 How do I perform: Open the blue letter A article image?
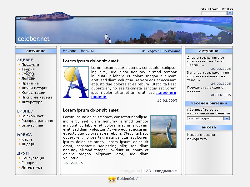pos(76,82)
